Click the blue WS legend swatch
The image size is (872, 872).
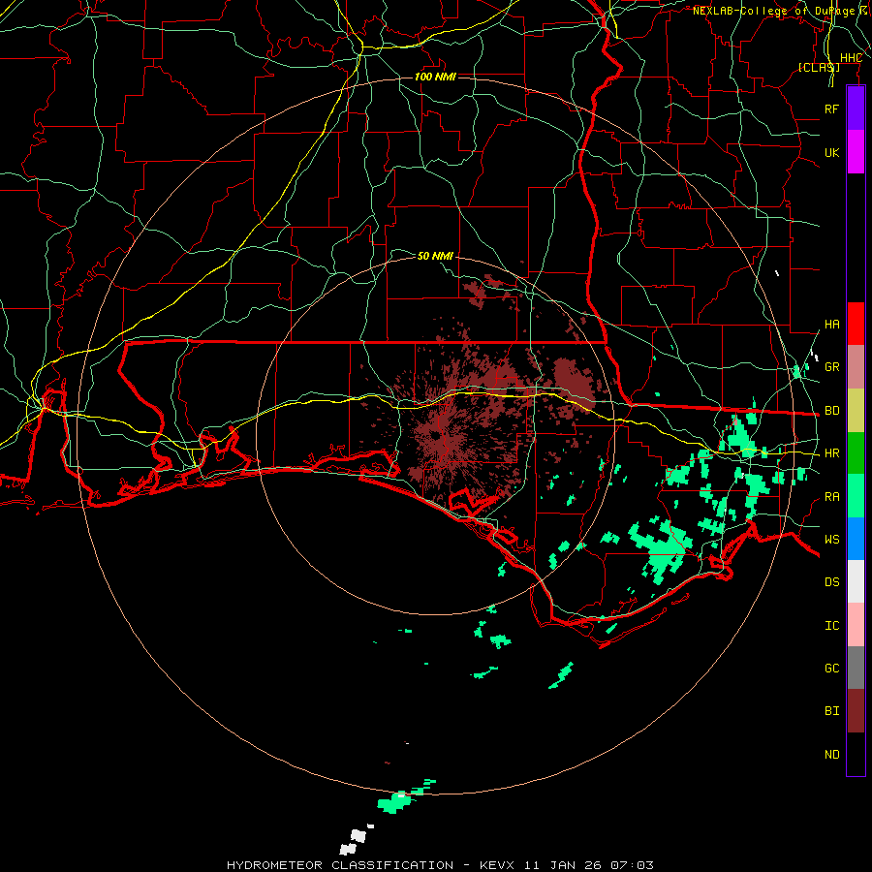point(856,539)
